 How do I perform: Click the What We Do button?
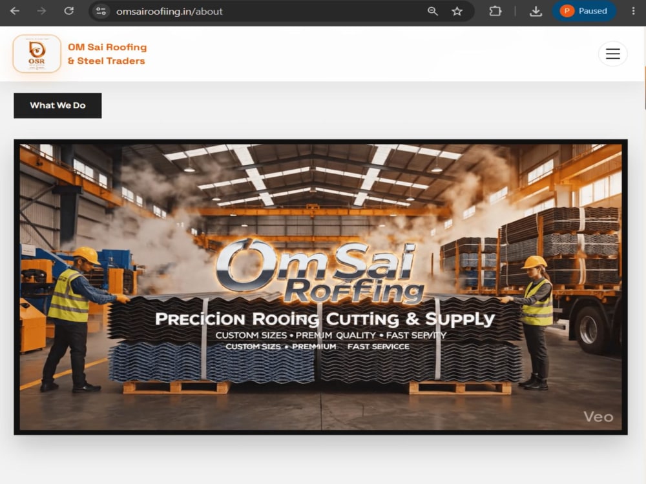57,105
